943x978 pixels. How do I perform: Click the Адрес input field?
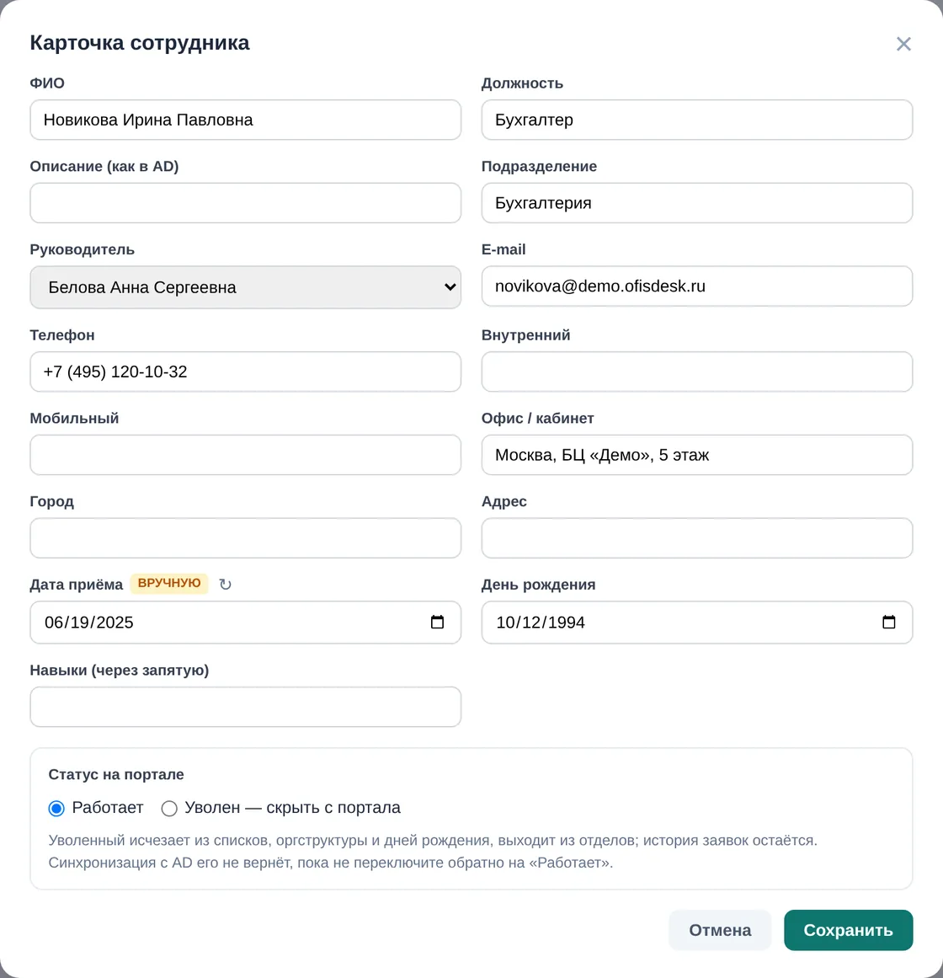[697, 537]
